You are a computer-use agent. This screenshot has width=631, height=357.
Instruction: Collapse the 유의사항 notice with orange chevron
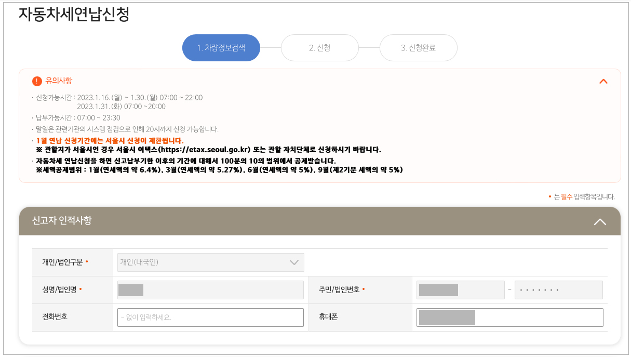(603, 81)
